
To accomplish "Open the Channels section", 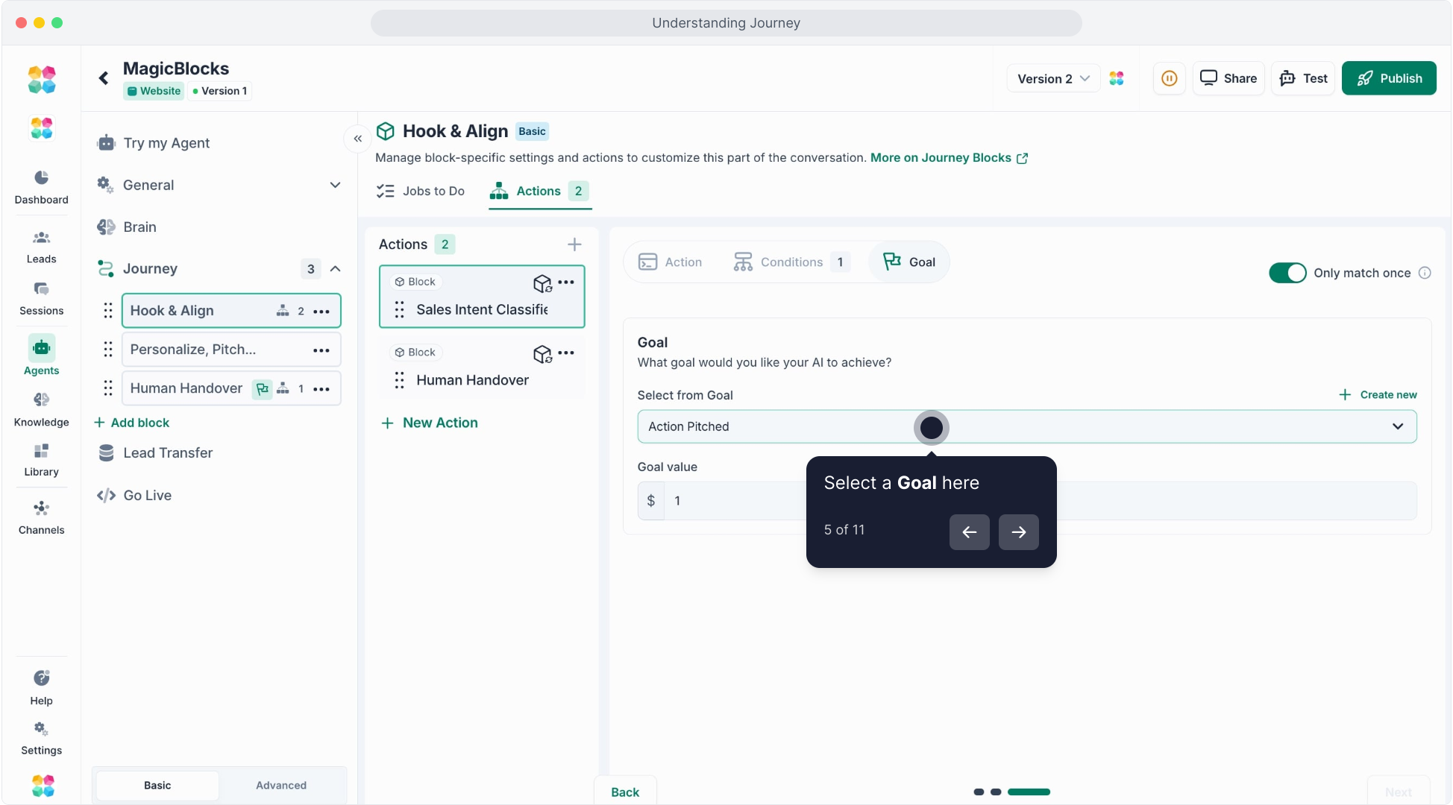I will 41,517.
